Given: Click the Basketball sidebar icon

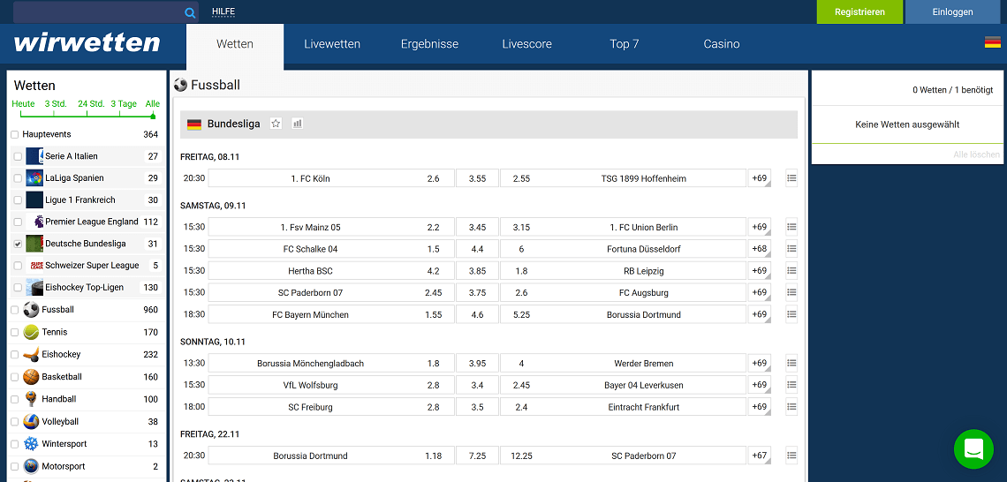Looking at the screenshot, I should (x=31, y=377).
